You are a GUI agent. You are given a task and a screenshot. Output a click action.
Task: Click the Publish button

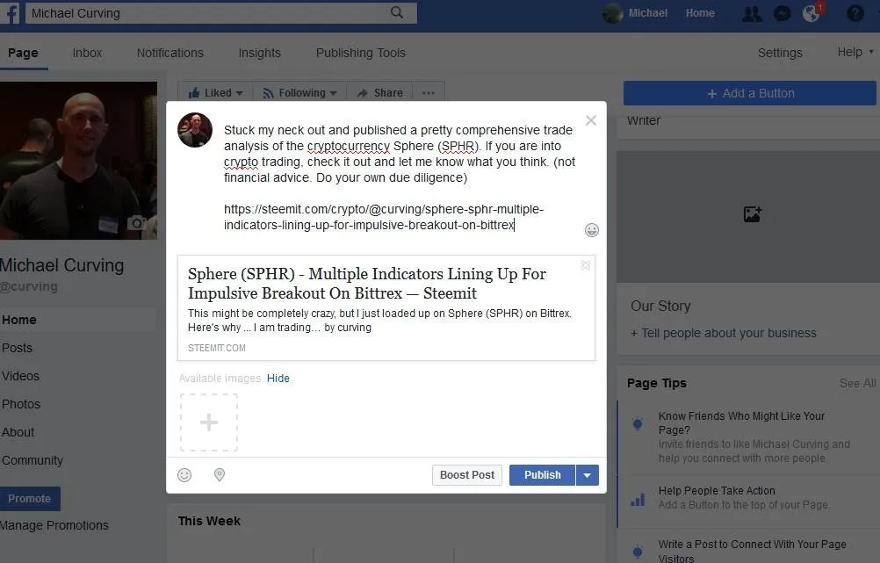[542, 475]
